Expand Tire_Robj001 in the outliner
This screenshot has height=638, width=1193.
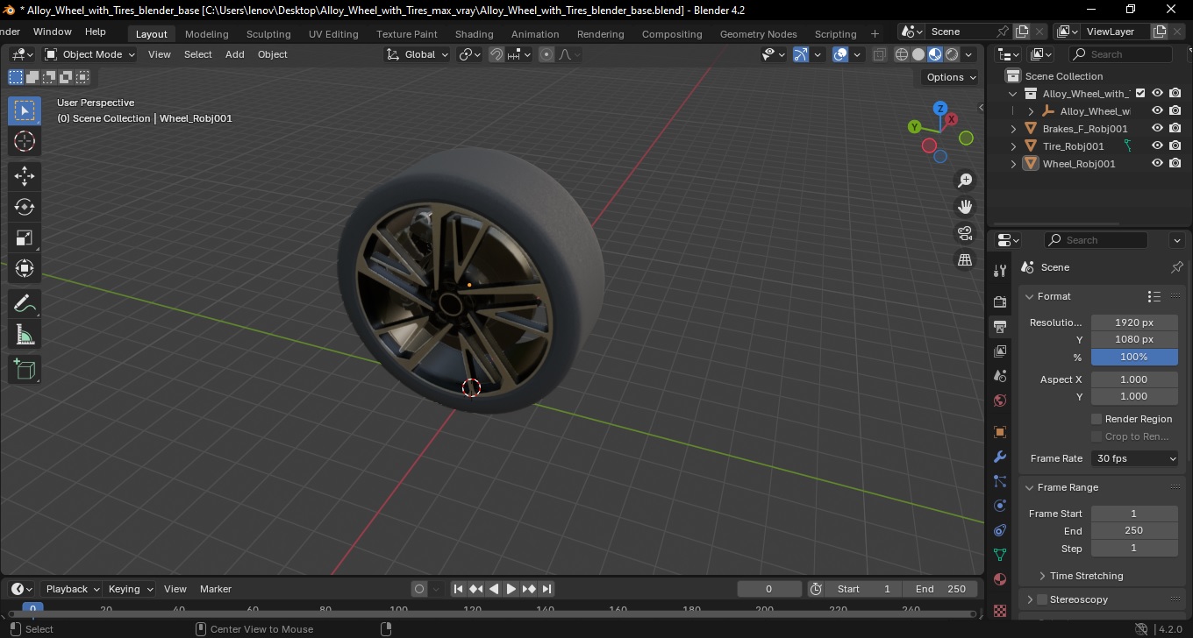1014,146
